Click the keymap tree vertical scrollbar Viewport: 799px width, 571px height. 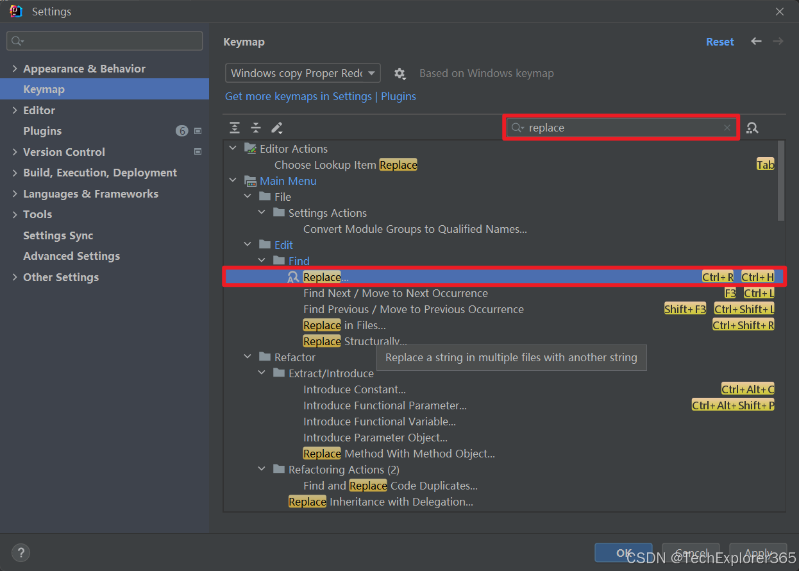point(780,182)
